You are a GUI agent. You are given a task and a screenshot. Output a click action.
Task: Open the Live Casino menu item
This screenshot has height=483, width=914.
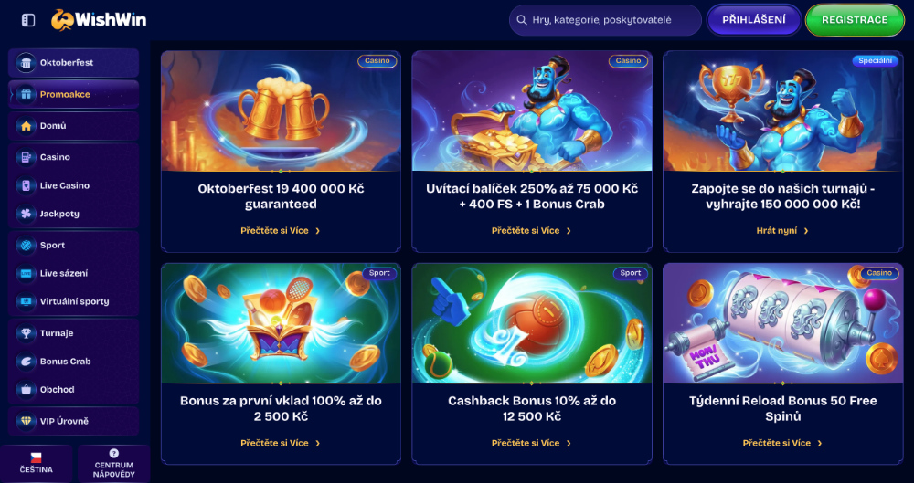pos(73,186)
